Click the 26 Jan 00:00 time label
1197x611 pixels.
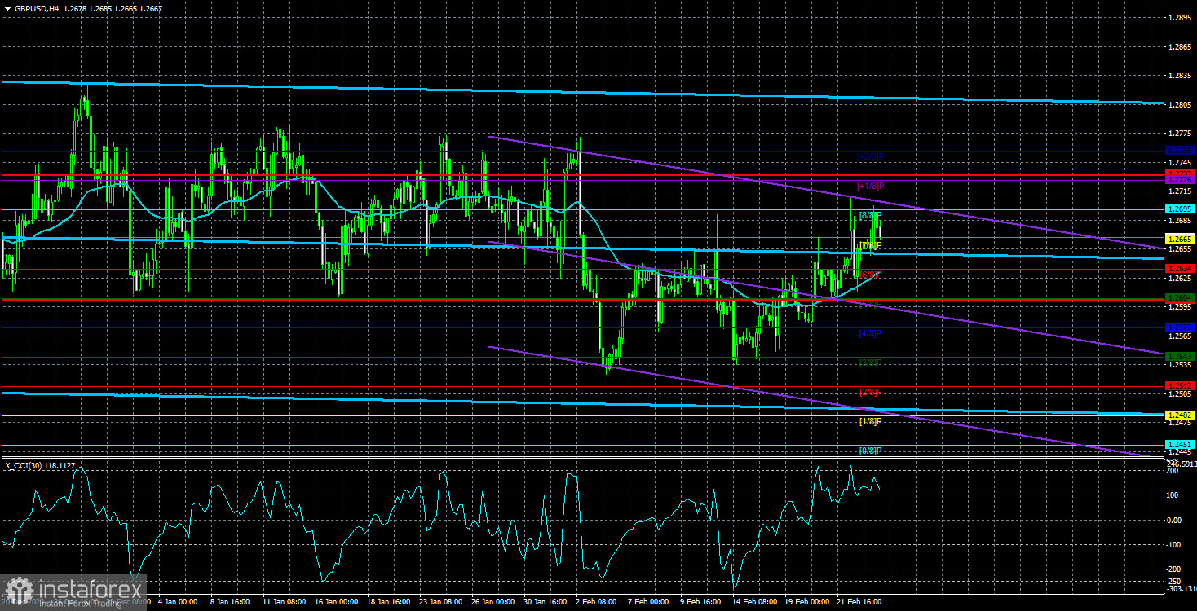(x=492, y=601)
